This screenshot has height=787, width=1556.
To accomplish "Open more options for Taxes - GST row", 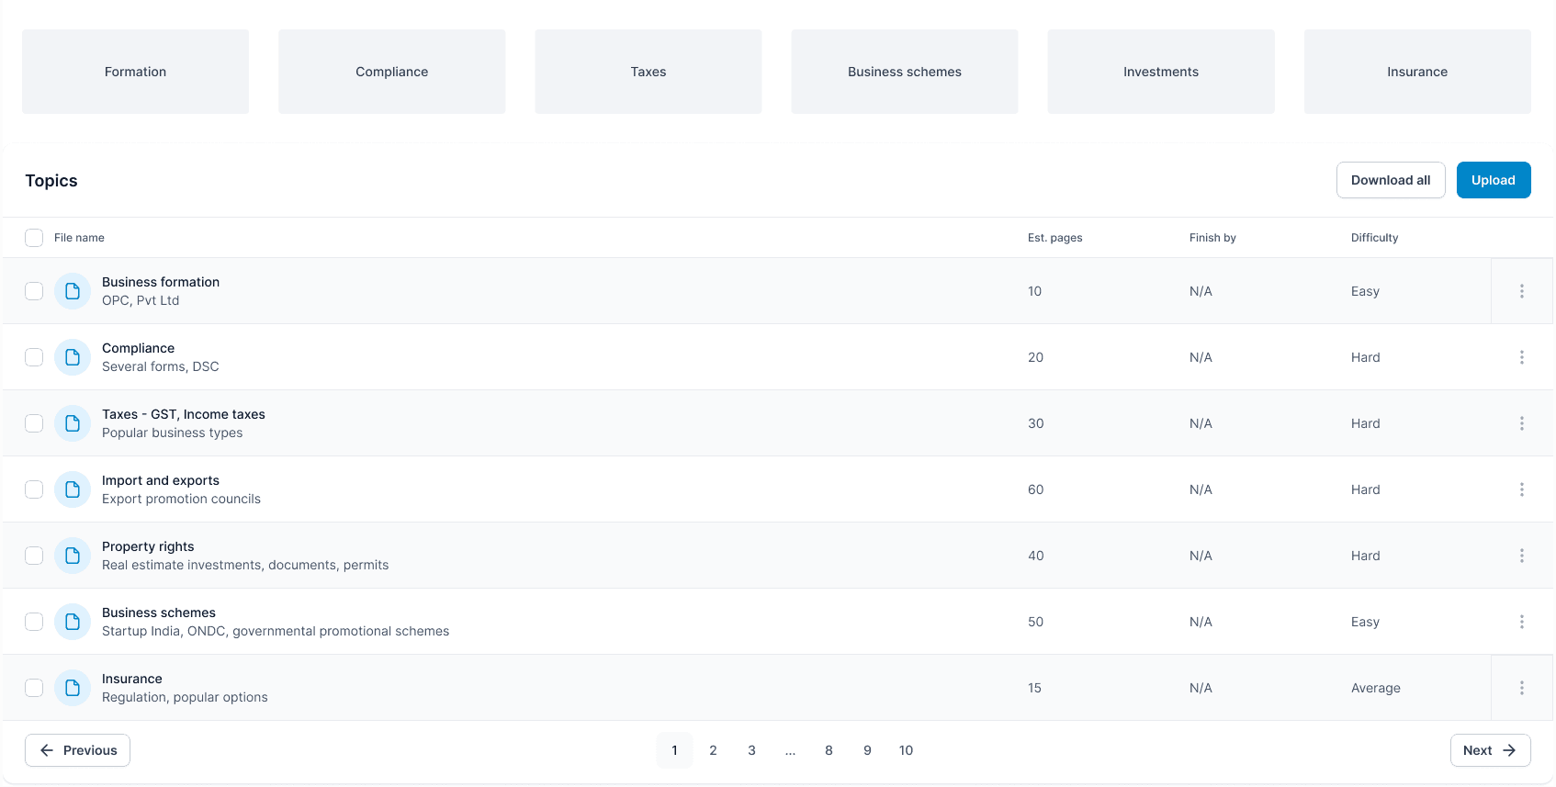I will [x=1521, y=423].
